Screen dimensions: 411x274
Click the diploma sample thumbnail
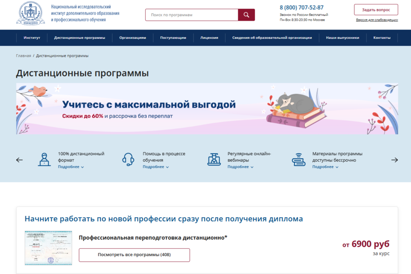[48, 248]
